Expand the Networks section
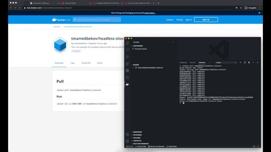271x152 pixels. 137,135
